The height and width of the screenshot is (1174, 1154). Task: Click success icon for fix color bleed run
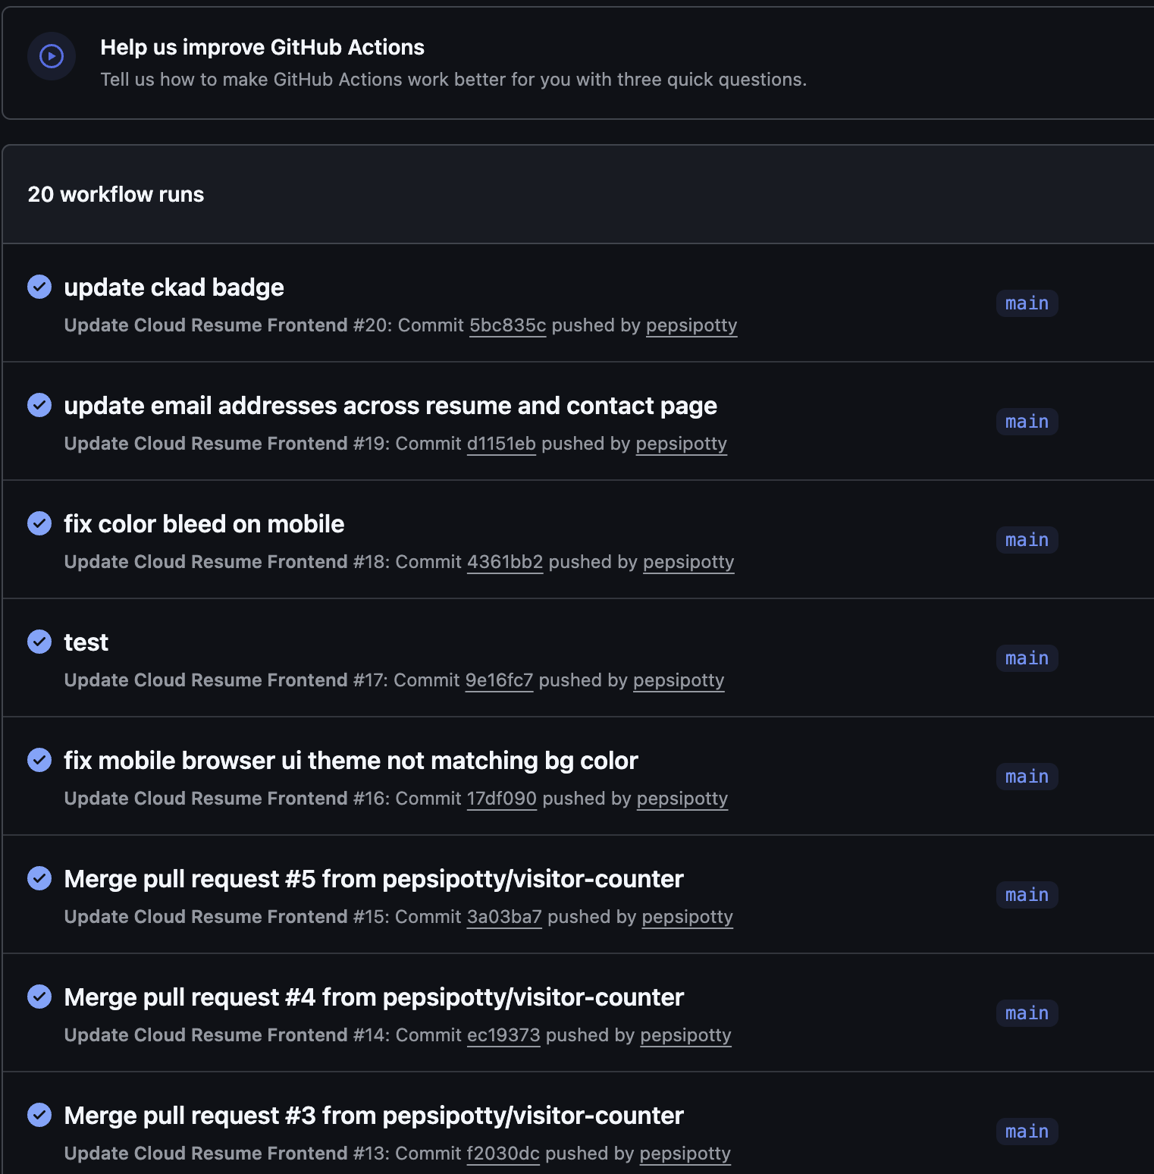point(39,523)
